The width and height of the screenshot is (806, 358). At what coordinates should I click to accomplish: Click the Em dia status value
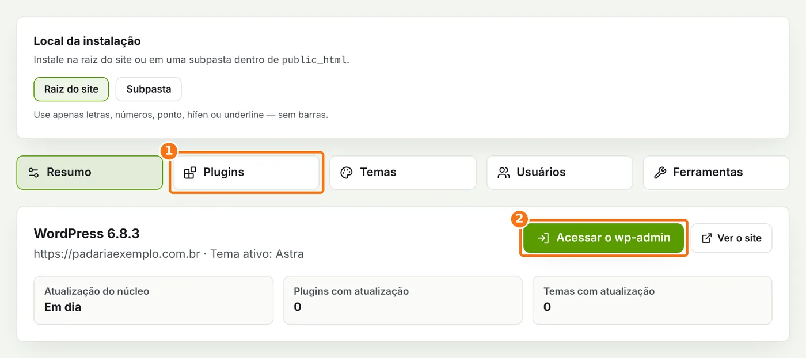coord(63,307)
